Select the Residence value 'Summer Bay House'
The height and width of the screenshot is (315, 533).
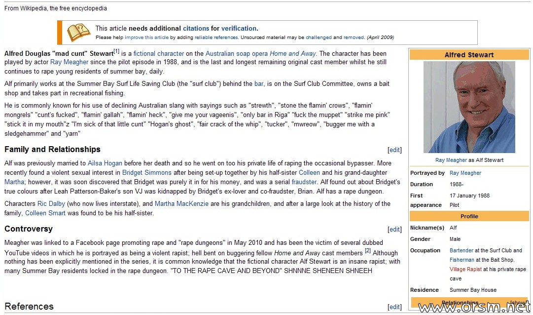pos(473,290)
